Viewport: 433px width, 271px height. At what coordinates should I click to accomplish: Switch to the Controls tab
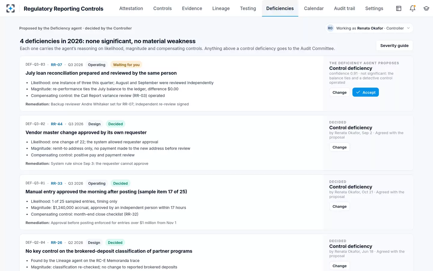[162, 8]
